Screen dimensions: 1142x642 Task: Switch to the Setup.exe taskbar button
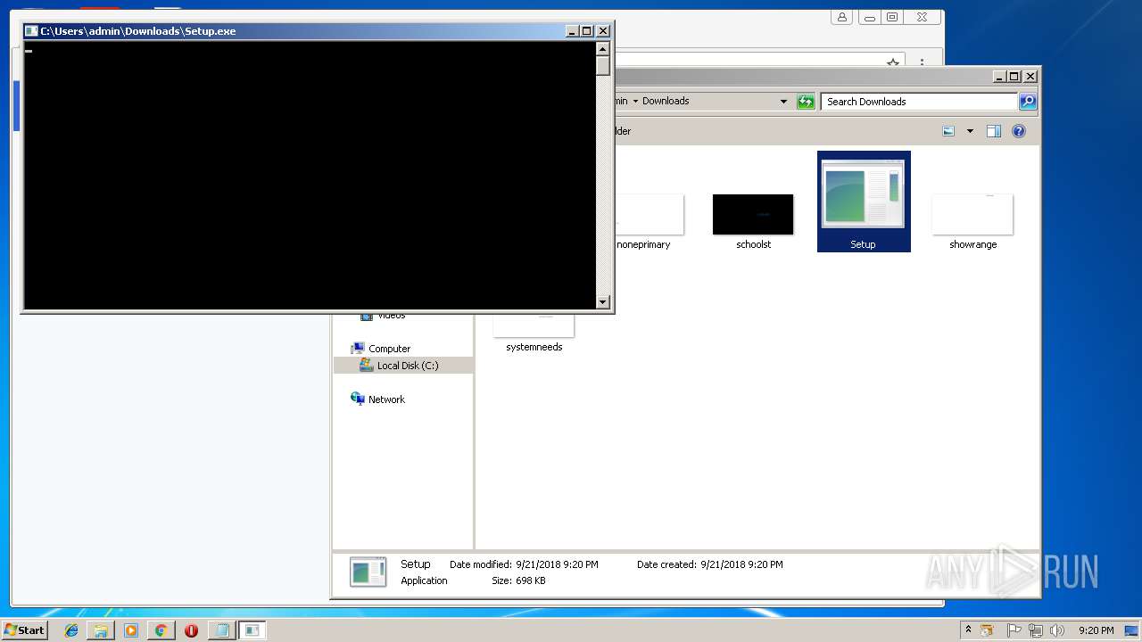(252, 630)
